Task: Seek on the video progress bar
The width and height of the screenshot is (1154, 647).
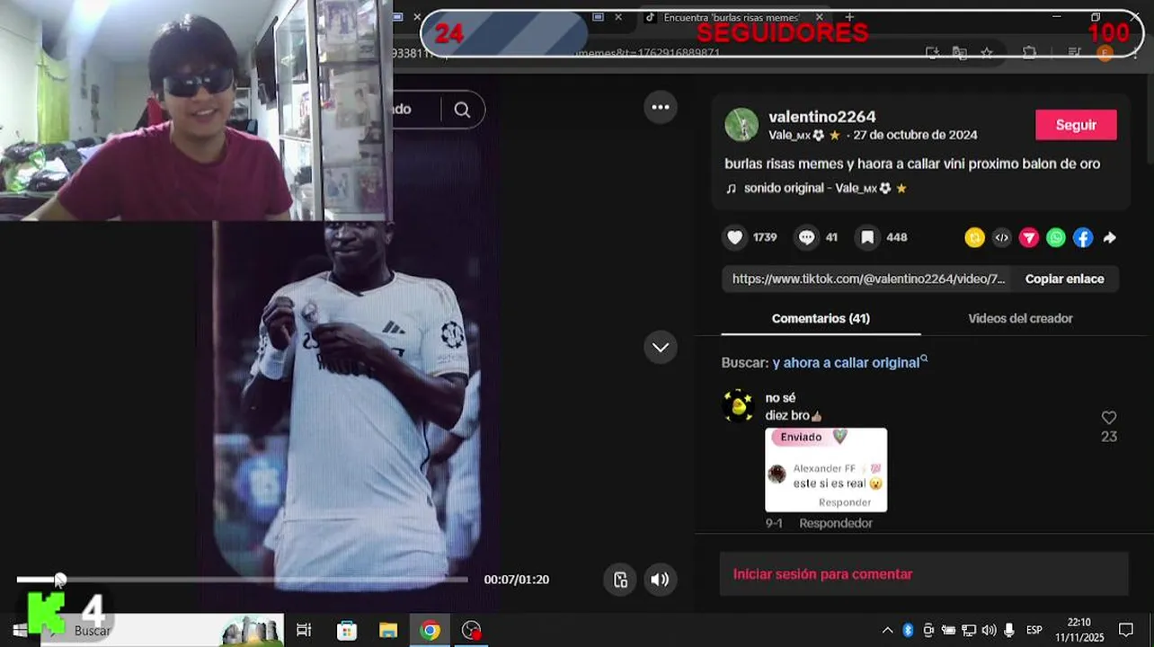Action: tap(243, 580)
